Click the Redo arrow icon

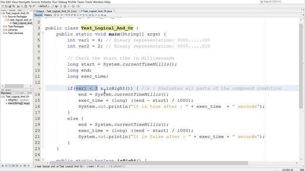click(x=34, y=6)
